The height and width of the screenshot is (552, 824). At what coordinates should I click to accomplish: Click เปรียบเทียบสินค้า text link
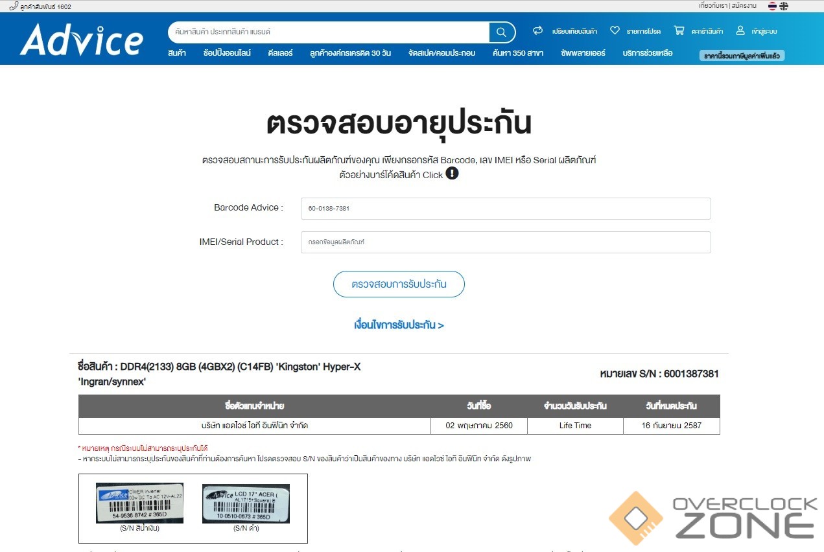coord(574,31)
